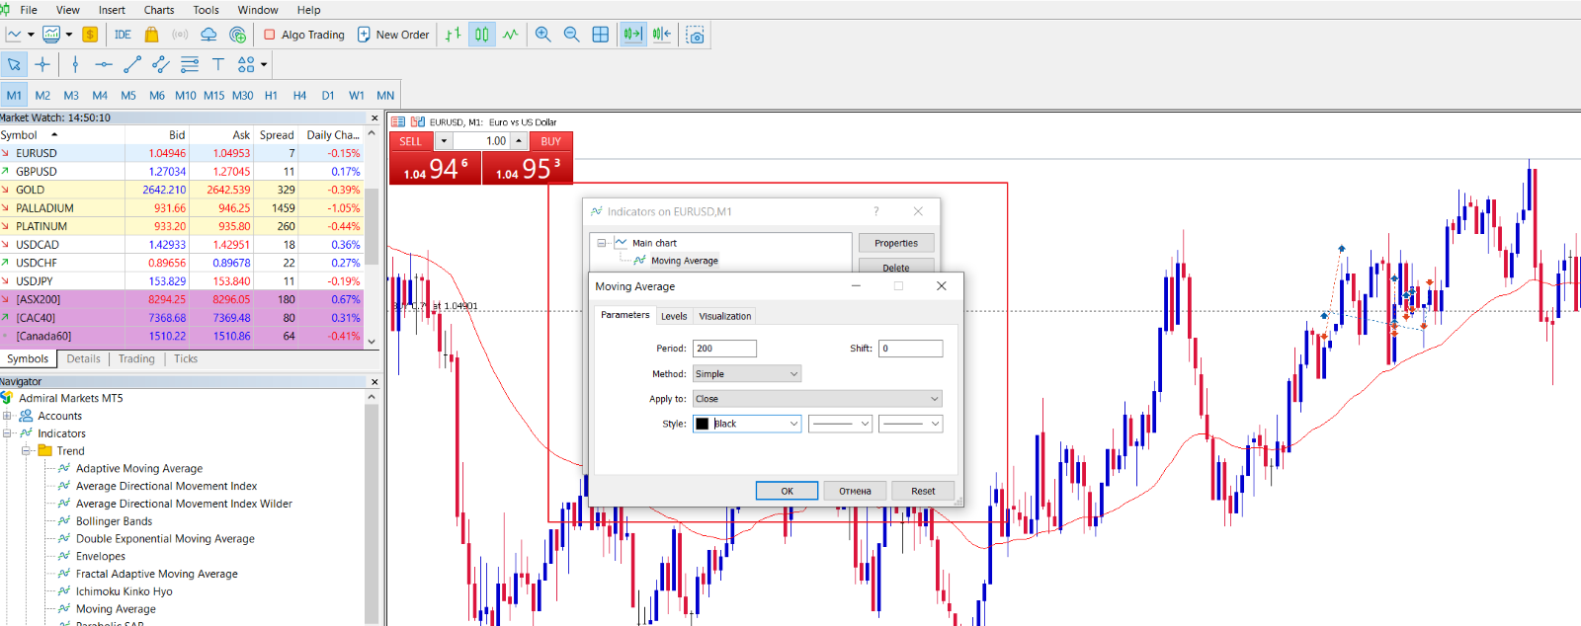Click OK in Moving Average dialog
Image resolution: width=1581 pixels, height=626 pixels.
787,491
